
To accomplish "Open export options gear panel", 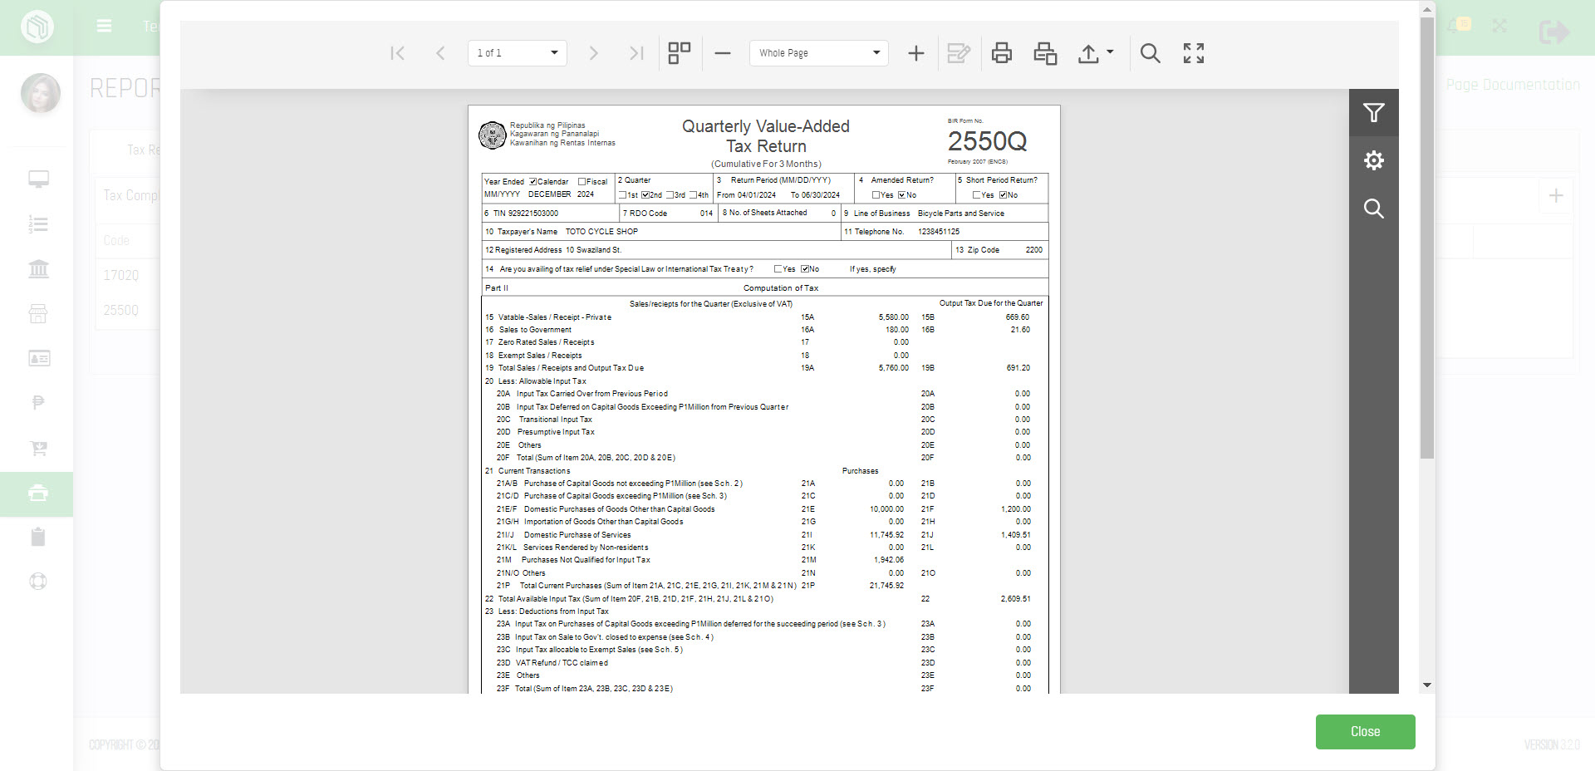I will 1374,160.
